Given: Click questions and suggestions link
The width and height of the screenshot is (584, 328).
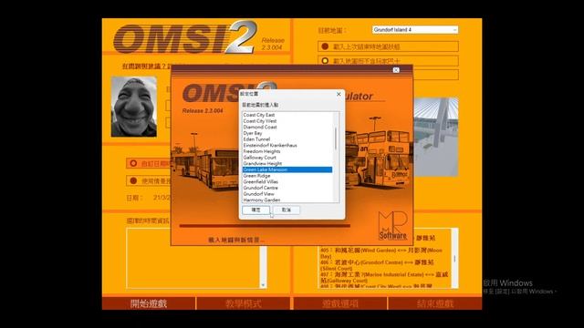Looking at the screenshot, I should point(146,67).
